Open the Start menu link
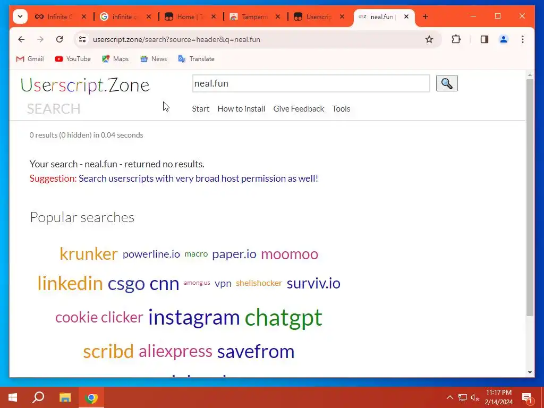544x408 pixels. click(x=200, y=108)
